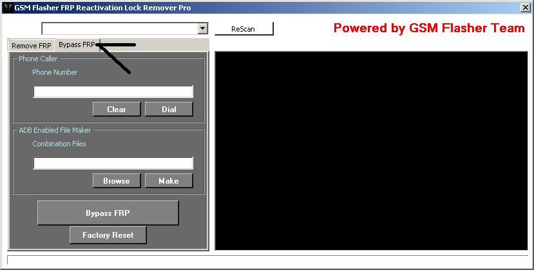Click the Phone Number label
The height and width of the screenshot is (270, 534).
point(55,72)
